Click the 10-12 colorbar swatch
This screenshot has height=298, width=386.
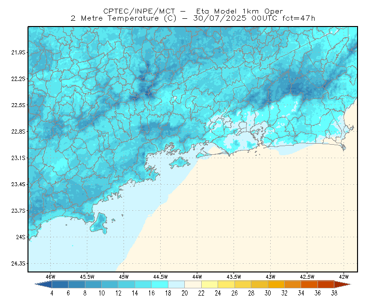pos(110,284)
